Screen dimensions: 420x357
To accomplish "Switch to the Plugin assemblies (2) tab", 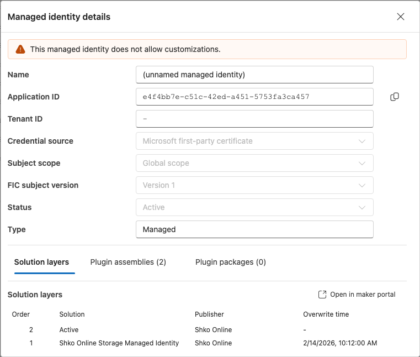I will pyautogui.click(x=128, y=262).
